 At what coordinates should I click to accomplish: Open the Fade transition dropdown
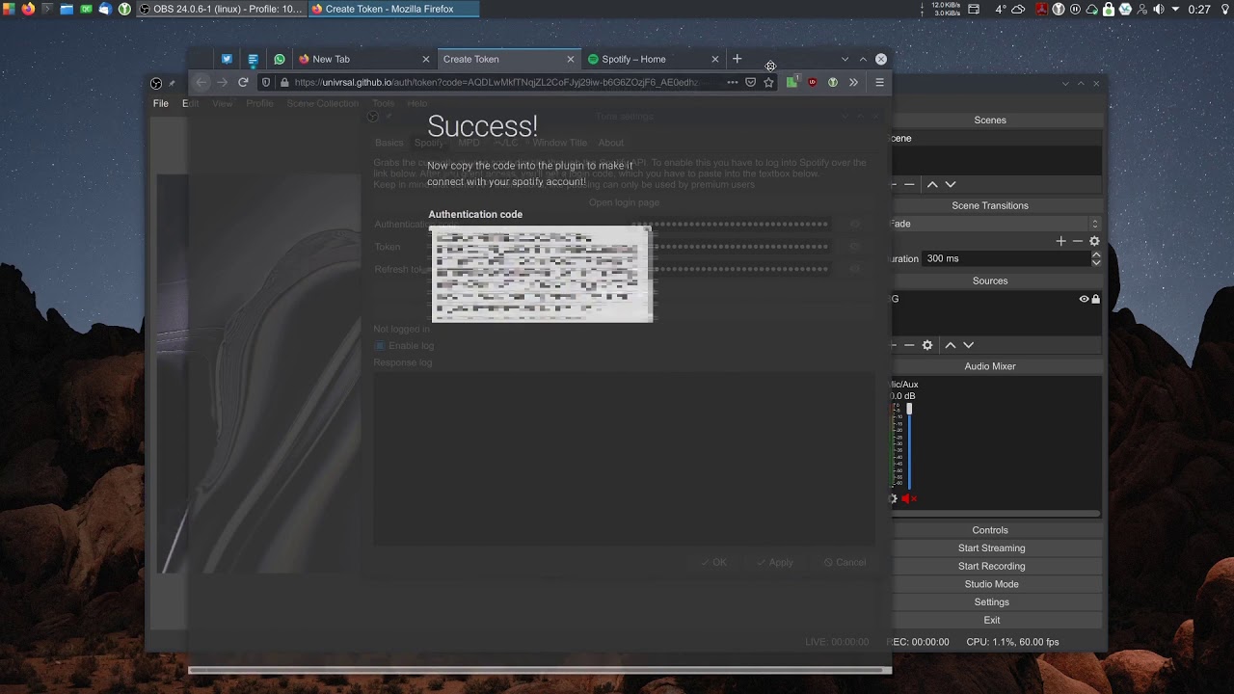[995, 224]
